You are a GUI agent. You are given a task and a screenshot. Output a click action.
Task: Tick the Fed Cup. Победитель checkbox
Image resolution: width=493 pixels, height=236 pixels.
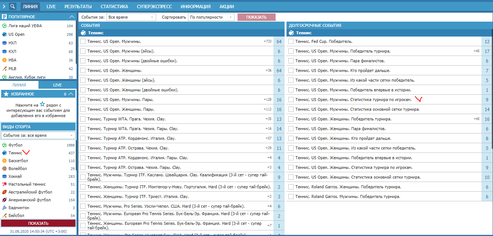pos(291,41)
